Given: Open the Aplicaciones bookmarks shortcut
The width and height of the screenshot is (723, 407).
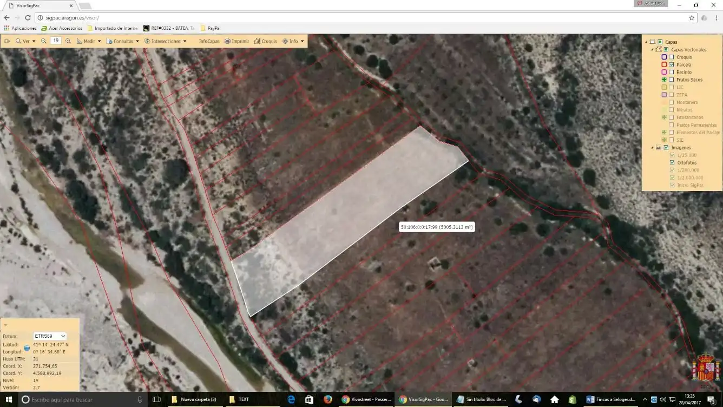Looking at the screenshot, I should click(21, 28).
